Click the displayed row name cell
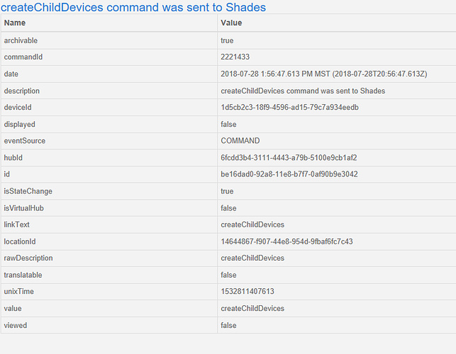The width and height of the screenshot is (456, 354). [x=21, y=124]
